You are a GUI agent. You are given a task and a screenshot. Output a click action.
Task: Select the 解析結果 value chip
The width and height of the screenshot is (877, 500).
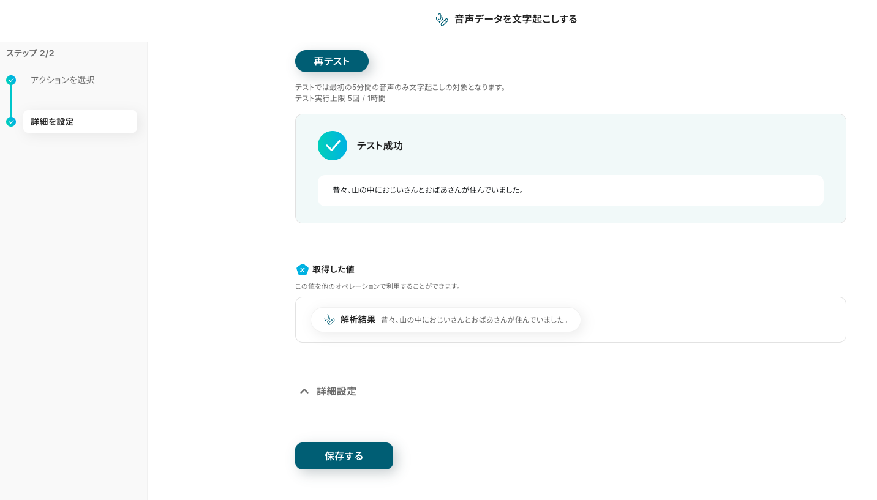click(446, 319)
